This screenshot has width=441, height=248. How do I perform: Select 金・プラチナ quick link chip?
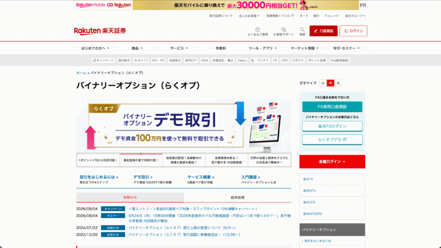click(x=260, y=60)
